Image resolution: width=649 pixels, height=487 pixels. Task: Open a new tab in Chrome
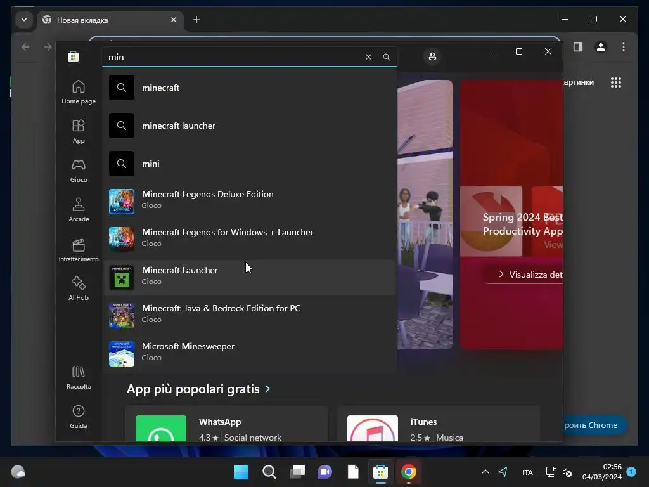[196, 20]
